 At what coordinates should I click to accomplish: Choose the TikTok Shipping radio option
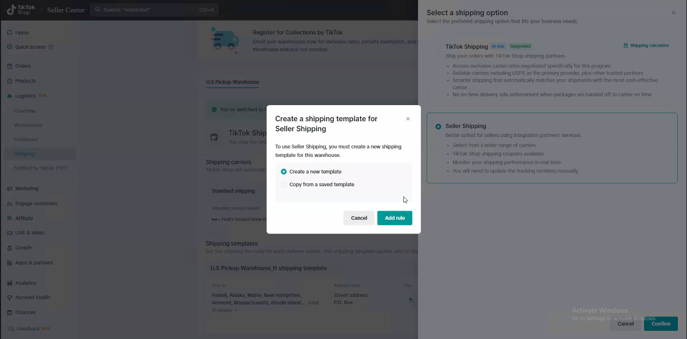point(438,47)
